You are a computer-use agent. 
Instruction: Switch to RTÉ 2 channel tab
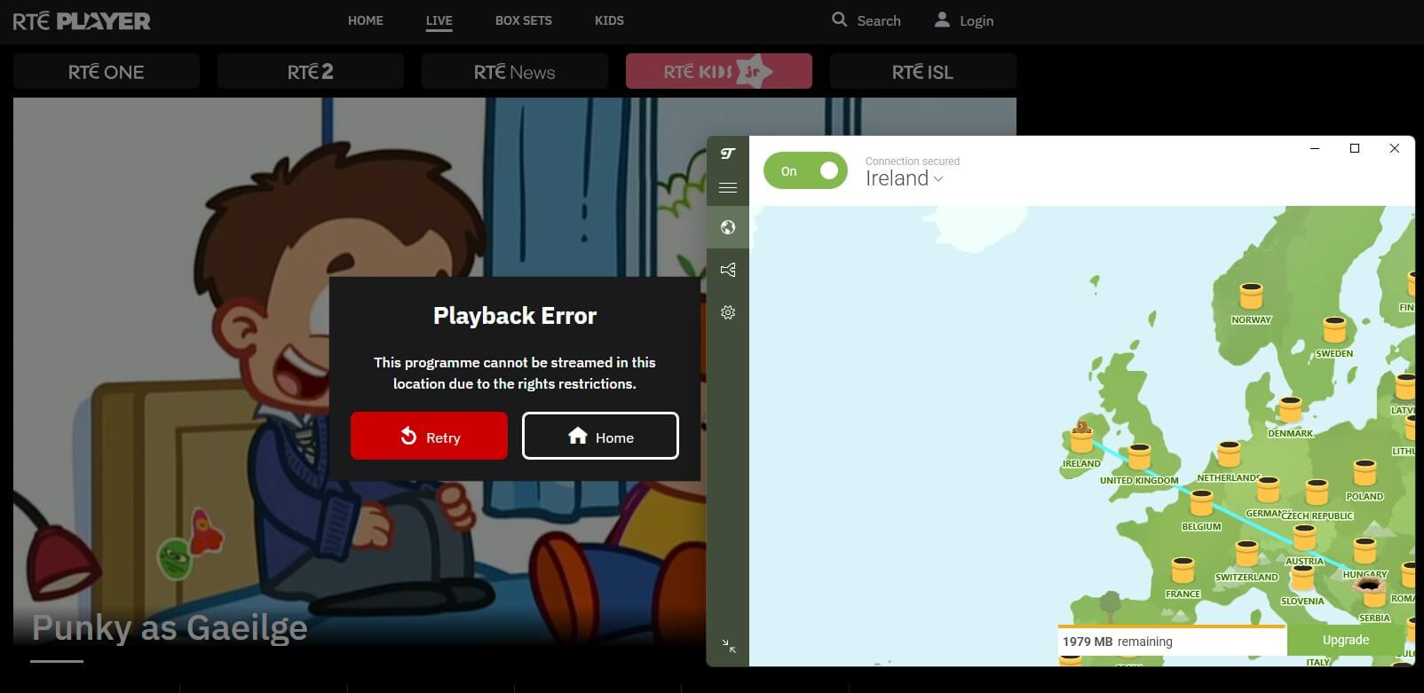click(x=311, y=71)
